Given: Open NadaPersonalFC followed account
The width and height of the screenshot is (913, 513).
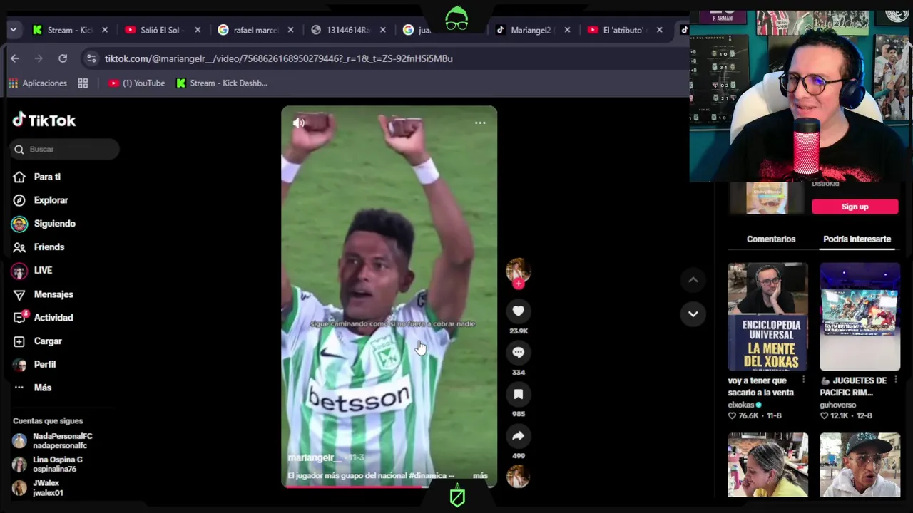Looking at the screenshot, I should [x=53, y=441].
